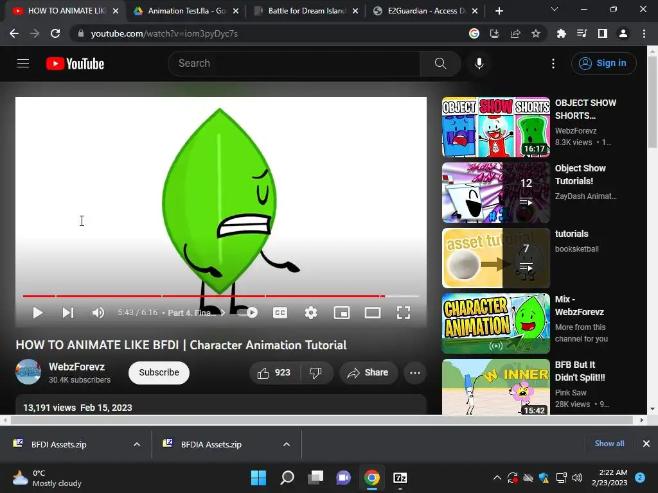Toggle the autoplay switch
This screenshot has width=658, height=493.
point(247,313)
